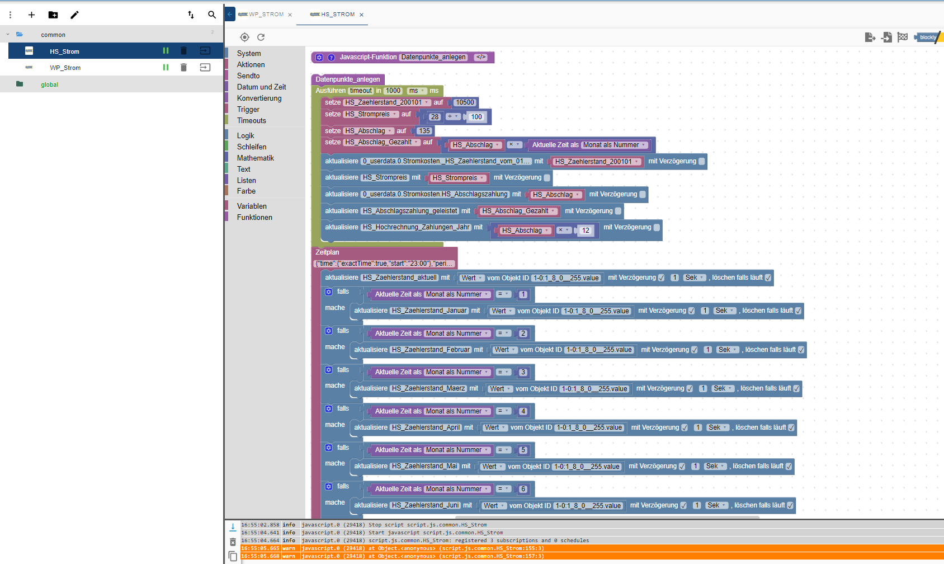Open Monat als Nummer dropdown for month 2
This screenshot has width=944, height=564.
(x=457, y=333)
